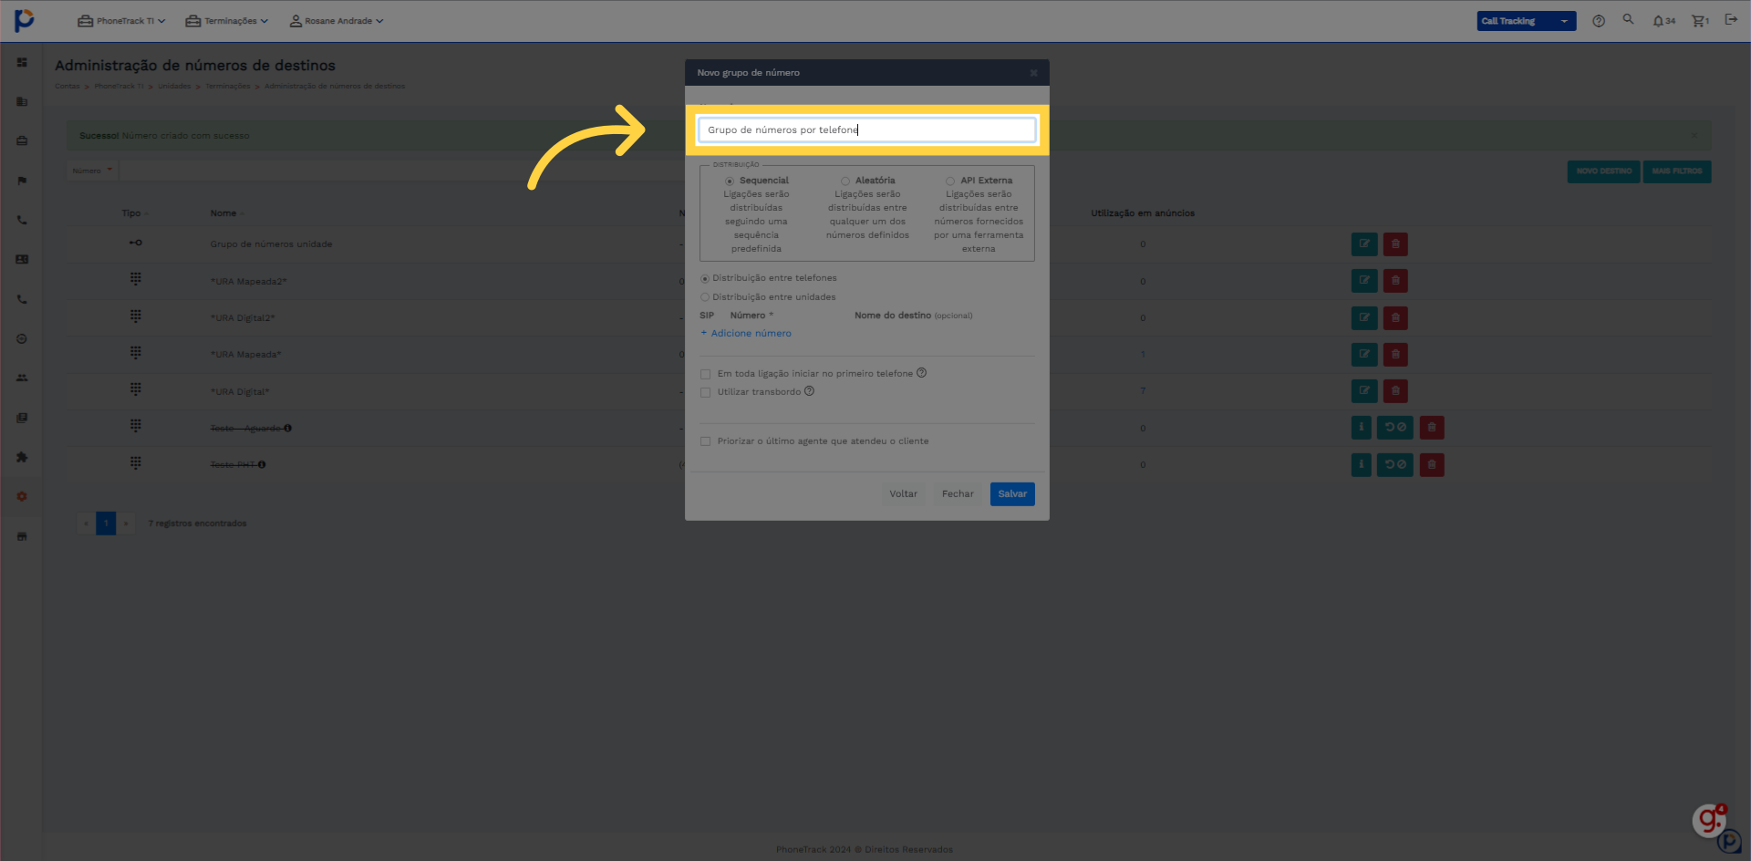
Task: Delete the *URA Digital2* row
Action: click(x=1395, y=318)
